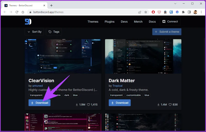Click ClearVision blue tag
Image resolution: width=206 pixels, height=132 pixels.
75,95
